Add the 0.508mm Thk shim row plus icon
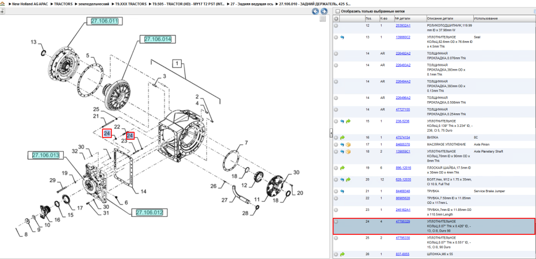 [x=337, y=98]
